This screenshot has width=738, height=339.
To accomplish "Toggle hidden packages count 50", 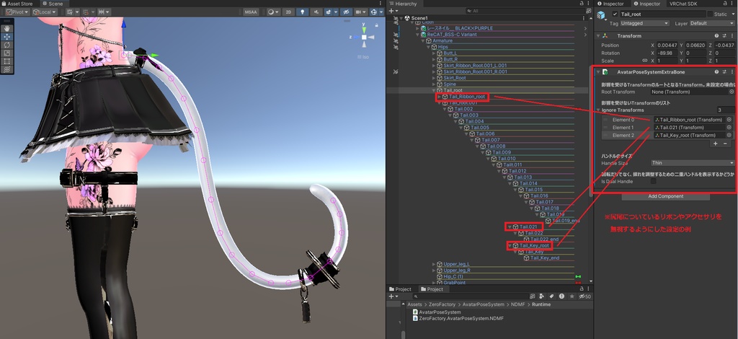I will point(584,296).
